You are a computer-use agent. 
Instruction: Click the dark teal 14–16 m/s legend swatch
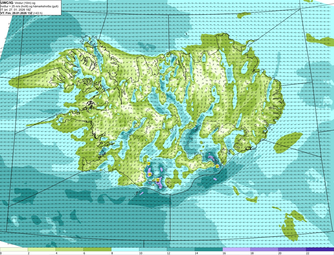[209, 250]
